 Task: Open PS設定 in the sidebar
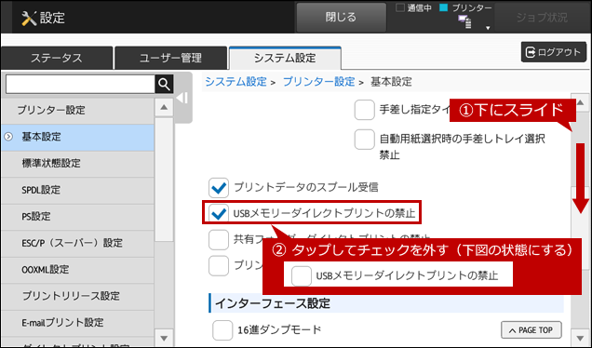point(78,217)
